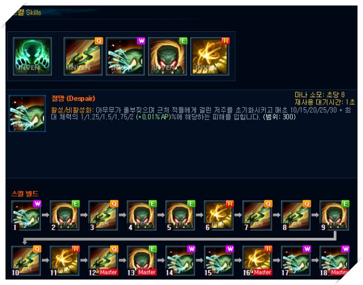Click skill build step 10 Q icon
This screenshot has height=285, width=363.
tap(26, 261)
